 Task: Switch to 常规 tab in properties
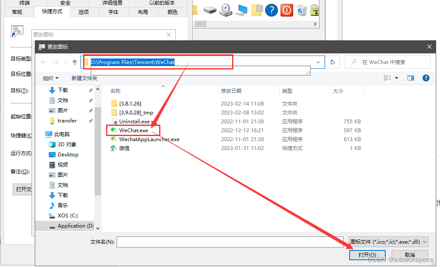pyautogui.click(x=17, y=12)
